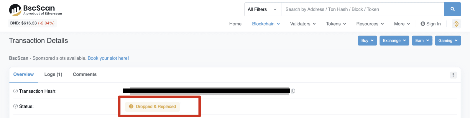
Task: Open the vertical three-dot options menu
Action: [453, 75]
